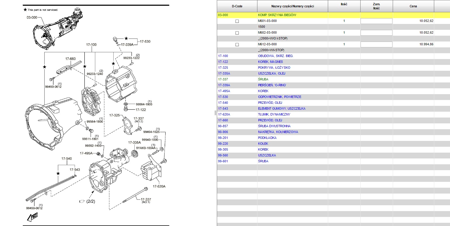Image resolution: width=450 pixels, height=226 pixels.
Task: Click the order quantity field for M612-03-000
Action: pos(376,44)
